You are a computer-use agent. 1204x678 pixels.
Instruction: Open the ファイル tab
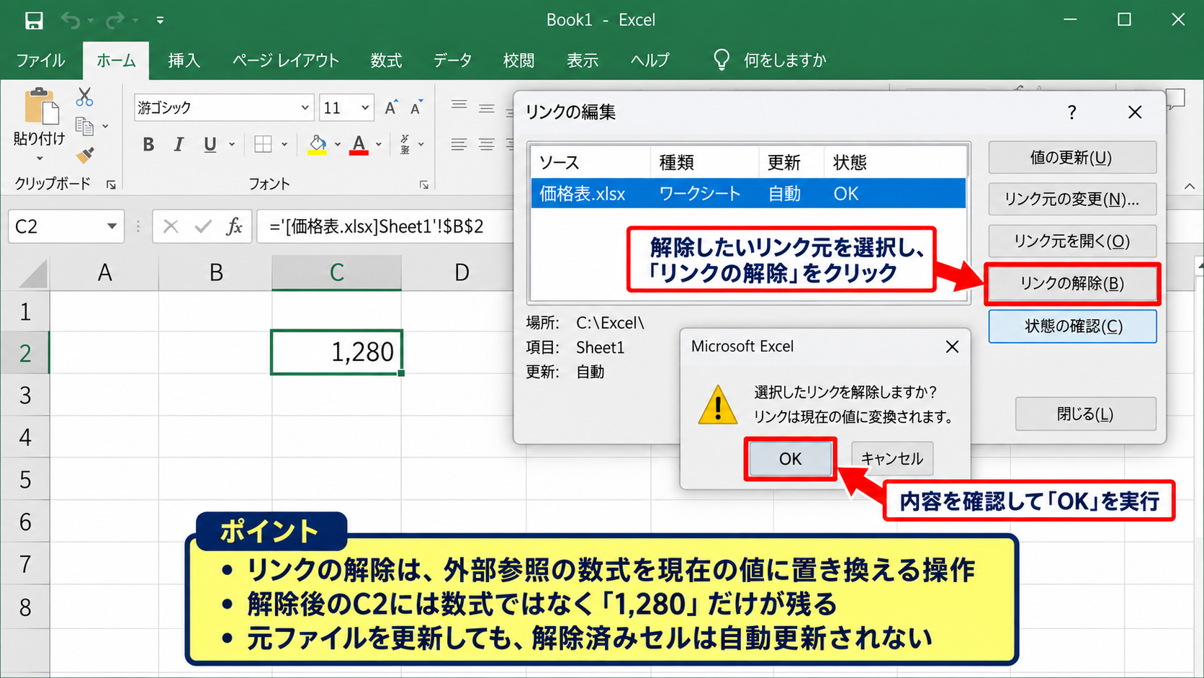coord(40,61)
